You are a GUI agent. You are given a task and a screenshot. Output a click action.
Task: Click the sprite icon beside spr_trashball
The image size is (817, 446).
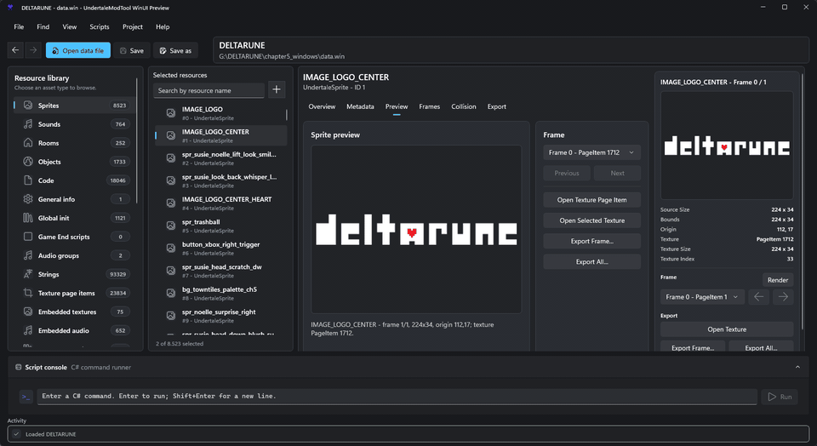tap(170, 226)
